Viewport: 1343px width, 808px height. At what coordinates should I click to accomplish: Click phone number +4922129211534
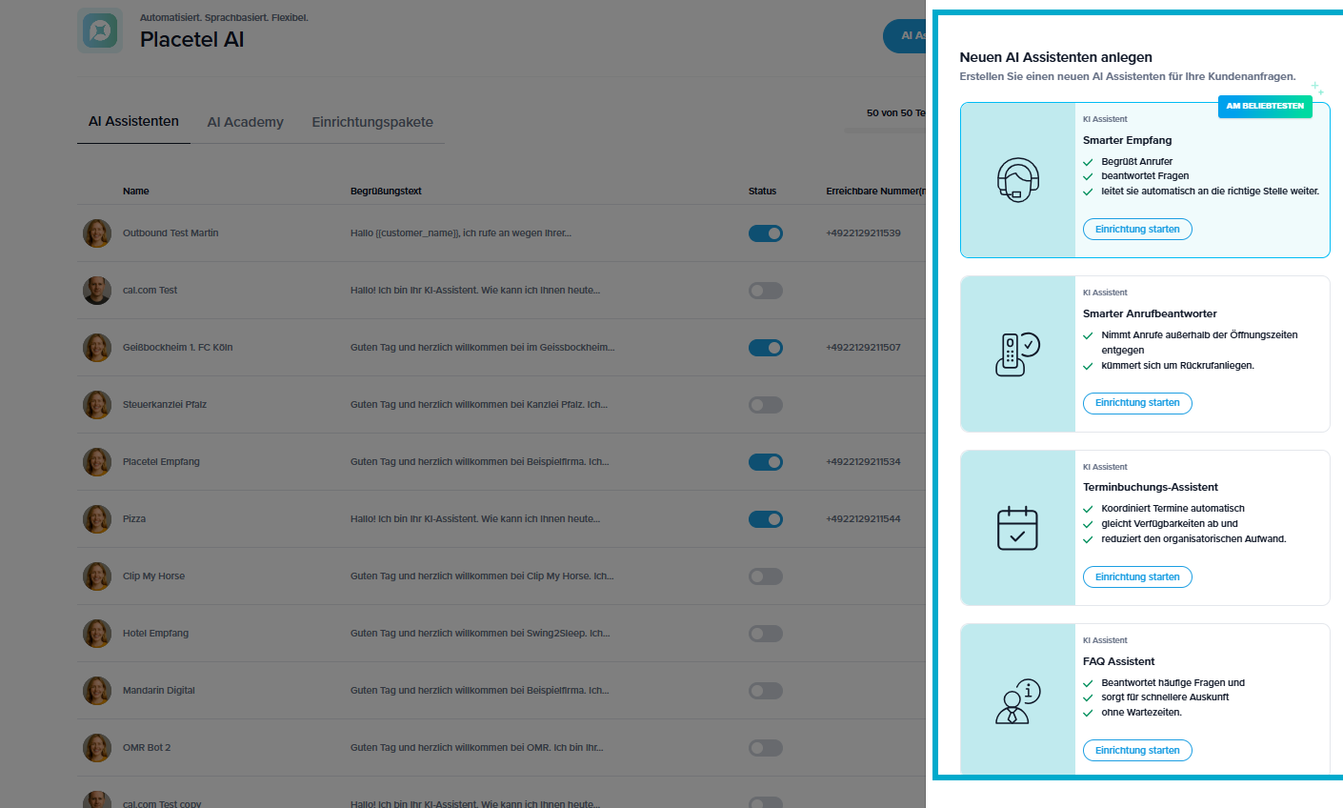click(x=863, y=462)
